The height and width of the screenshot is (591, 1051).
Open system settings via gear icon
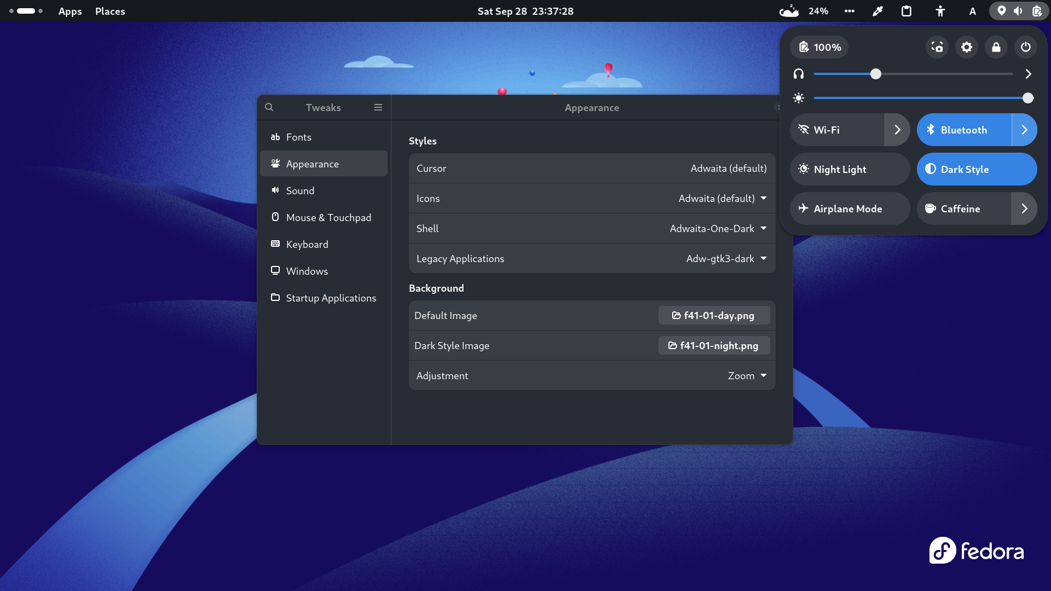pyautogui.click(x=967, y=47)
